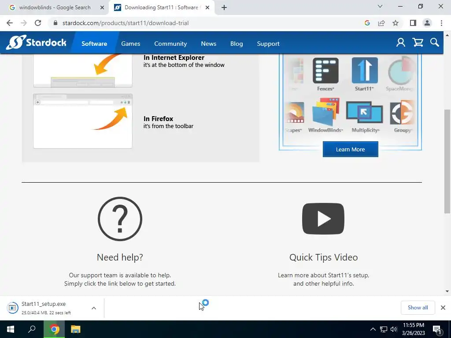Open the Games menu
This screenshot has width=451, height=338.
click(130, 44)
